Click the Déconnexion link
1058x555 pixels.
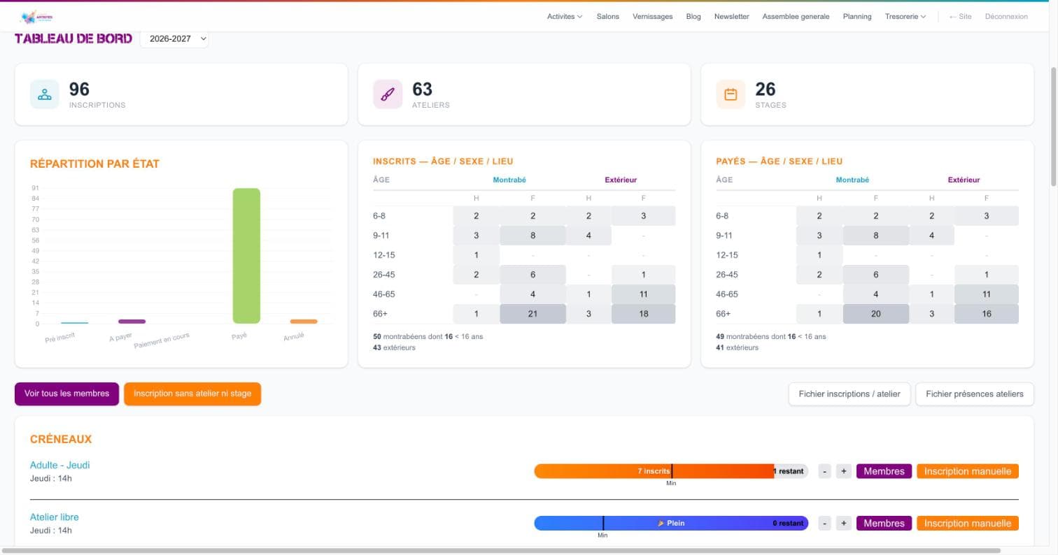click(x=1006, y=17)
